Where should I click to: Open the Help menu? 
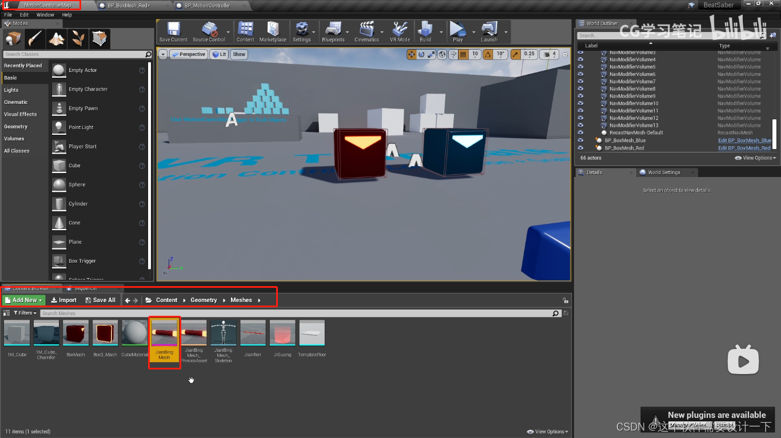point(67,15)
